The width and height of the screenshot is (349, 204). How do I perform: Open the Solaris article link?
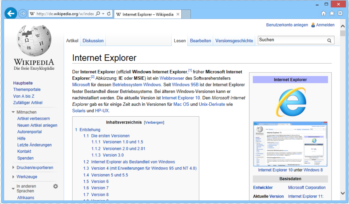[79, 111]
